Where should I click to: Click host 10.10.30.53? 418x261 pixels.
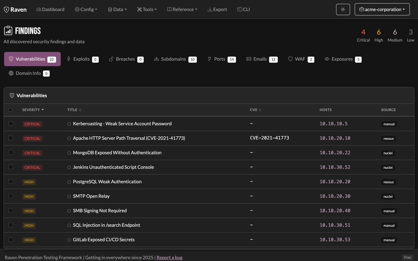335,240
